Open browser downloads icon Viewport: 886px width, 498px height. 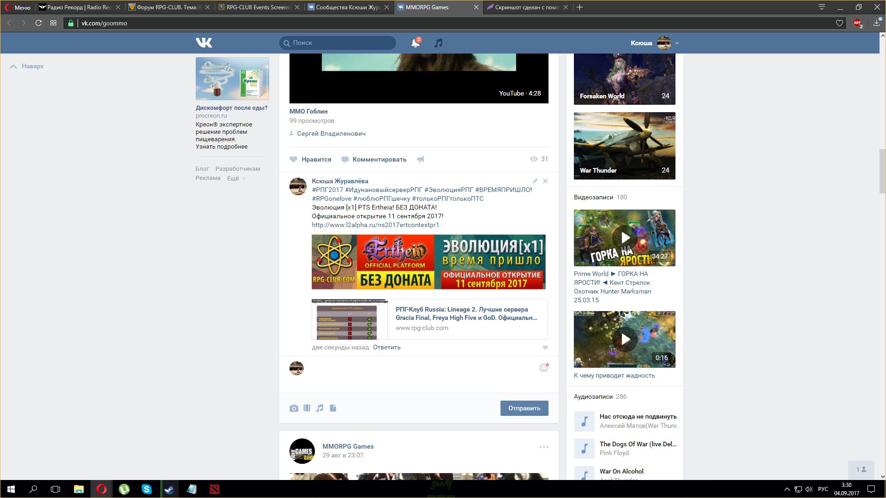click(876, 23)
